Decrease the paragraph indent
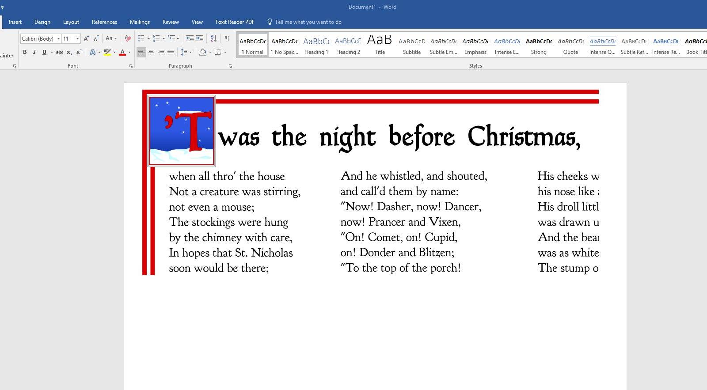 (190, 38)
